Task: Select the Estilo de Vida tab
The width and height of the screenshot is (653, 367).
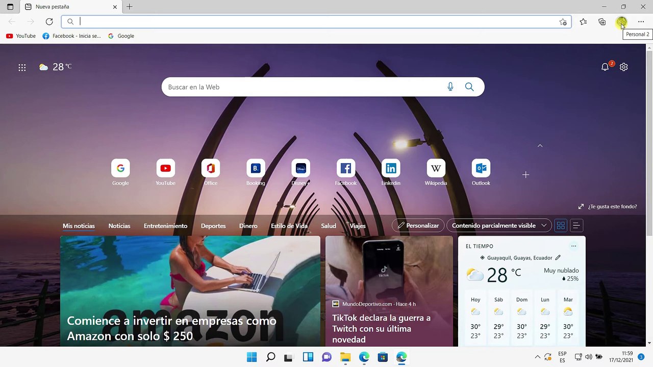Action: (289, 226)
